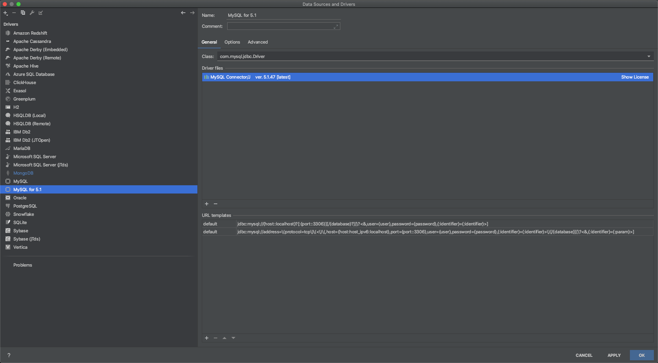Click the Apply button

[x=614, y=355]
